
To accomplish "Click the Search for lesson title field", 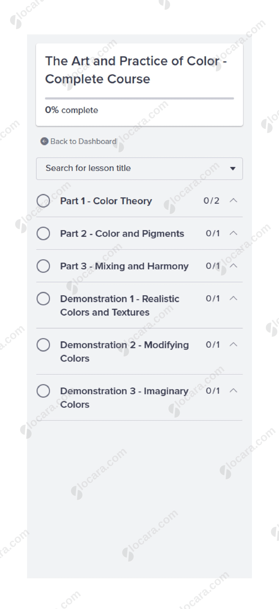I will tap(134, 169).
